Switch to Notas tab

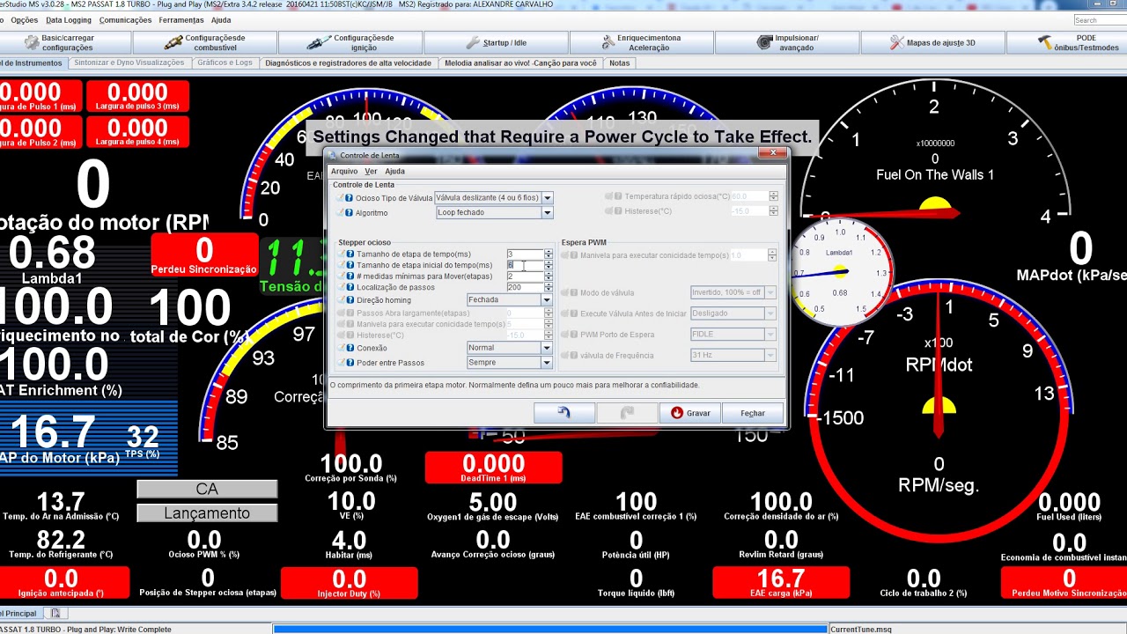coord(619,63)
